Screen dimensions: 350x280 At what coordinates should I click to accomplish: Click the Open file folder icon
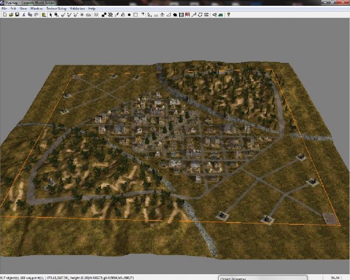pyautogui.click(x=9, y=15)
